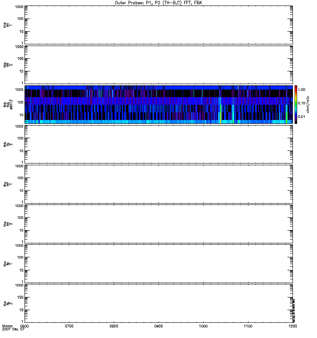The image size is (317, 338).
Task: Select the 1000 tick of thc ffp 2 panel
Action: click(19, 285)
